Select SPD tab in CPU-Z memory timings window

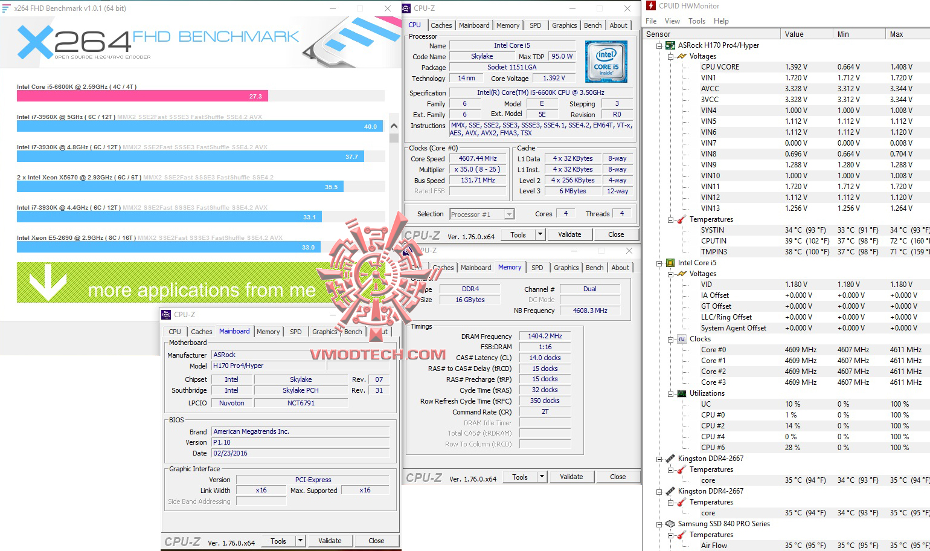click(x=537, y=268)
